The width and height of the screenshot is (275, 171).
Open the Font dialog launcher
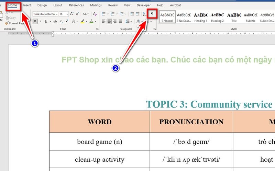pyautogui.click(x=97, y=29)
